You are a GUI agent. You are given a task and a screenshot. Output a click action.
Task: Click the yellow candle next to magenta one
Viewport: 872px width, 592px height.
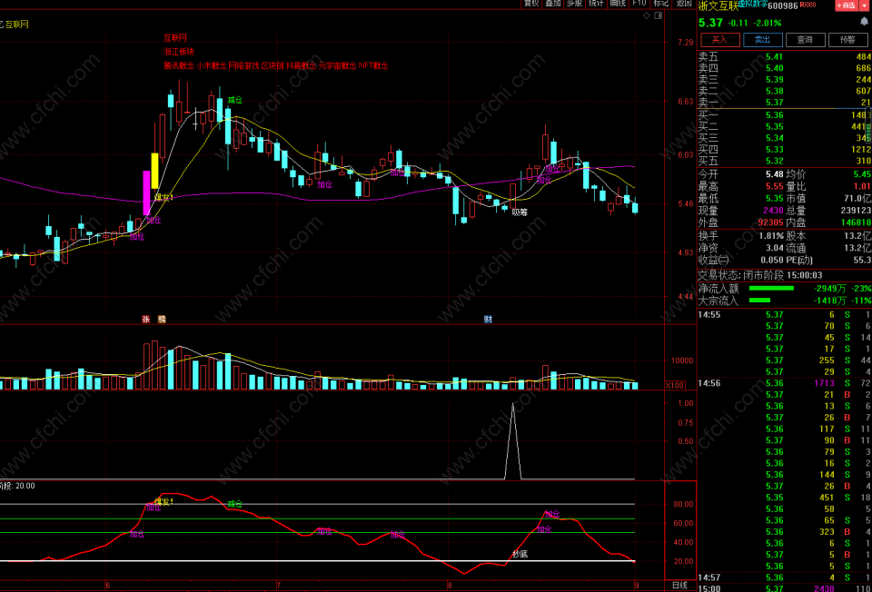tap(154, 171)
